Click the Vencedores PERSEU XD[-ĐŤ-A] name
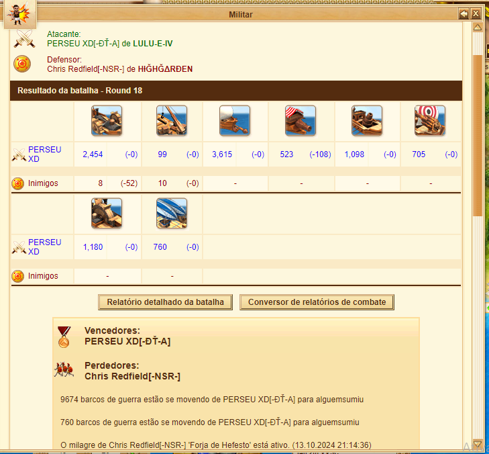This screenshot has height=454, width=489. tap(127, 341)
